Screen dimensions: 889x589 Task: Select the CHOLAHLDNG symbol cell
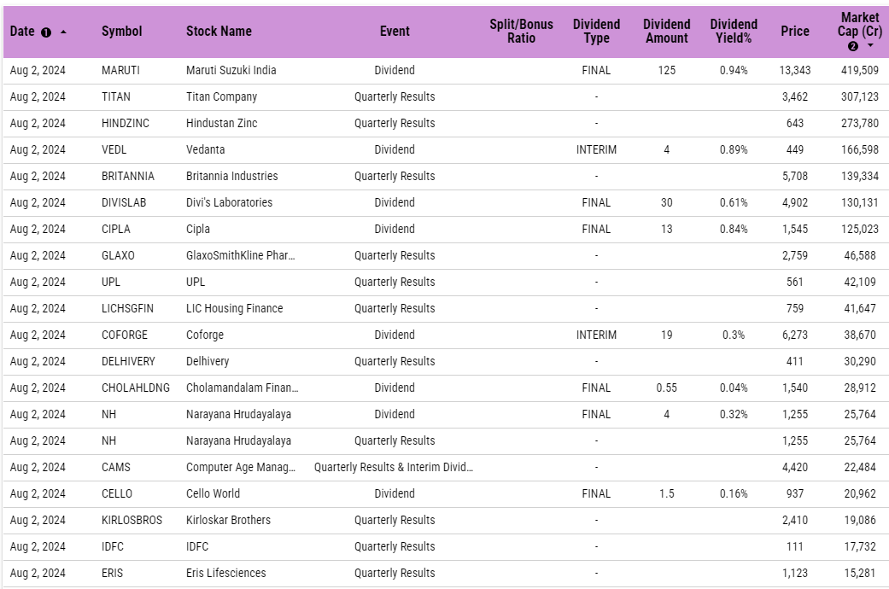(136, 388)
